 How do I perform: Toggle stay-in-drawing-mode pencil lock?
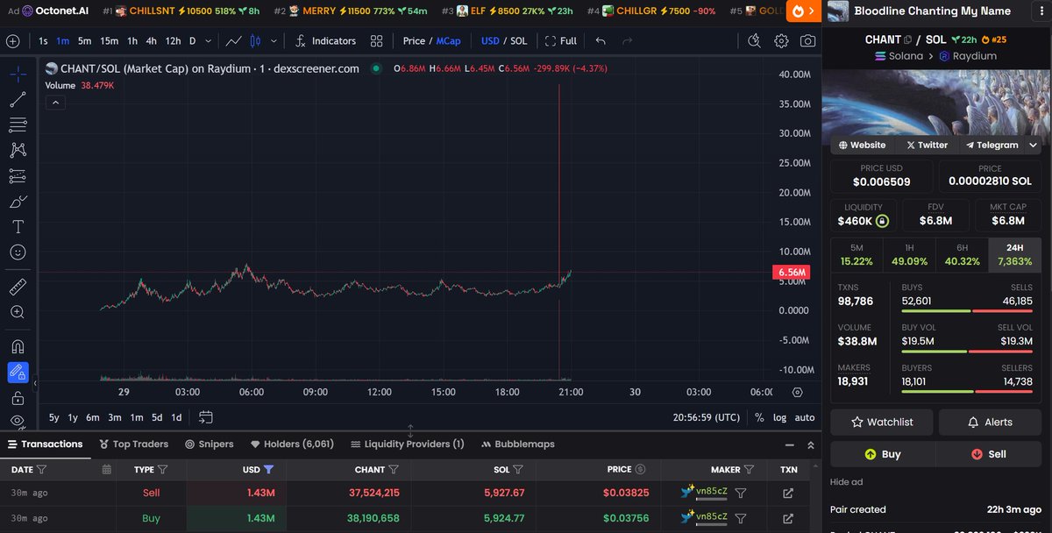(x=18, y=373)
